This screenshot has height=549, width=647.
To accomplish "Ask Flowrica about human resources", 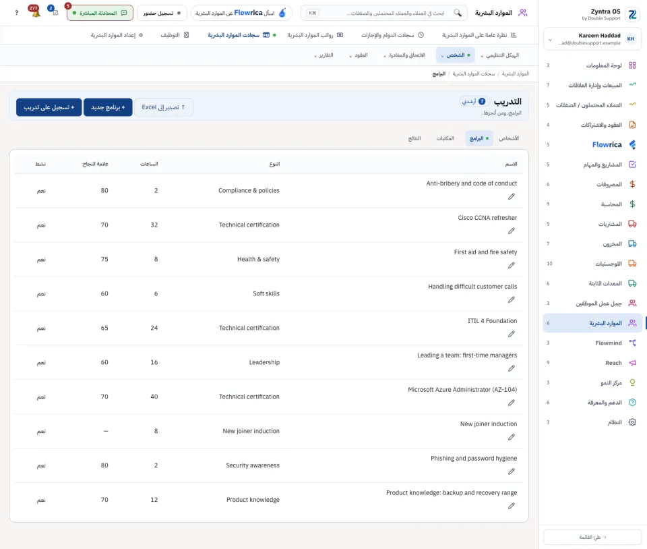I will pyautogui.click(x=241, y=13).
